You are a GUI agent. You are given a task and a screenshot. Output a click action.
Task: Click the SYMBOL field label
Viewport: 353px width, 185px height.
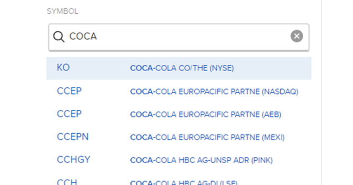[x=62, y=12]
